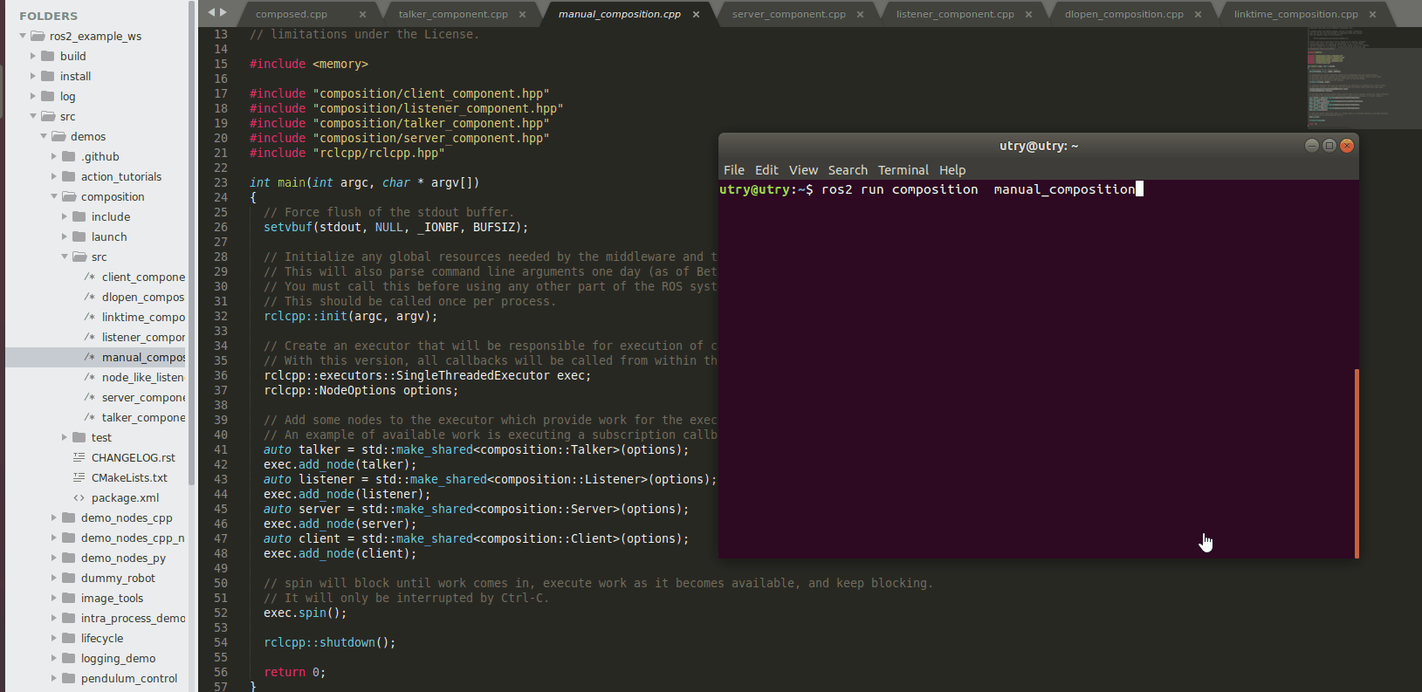Expand the image_tools folder
Viewport: 1422px width, 692px height.
pyautogui.click(x=54, y=598)
